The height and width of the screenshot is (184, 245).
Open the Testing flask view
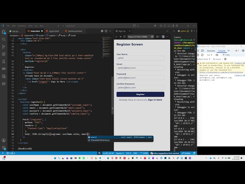[3, 61]
